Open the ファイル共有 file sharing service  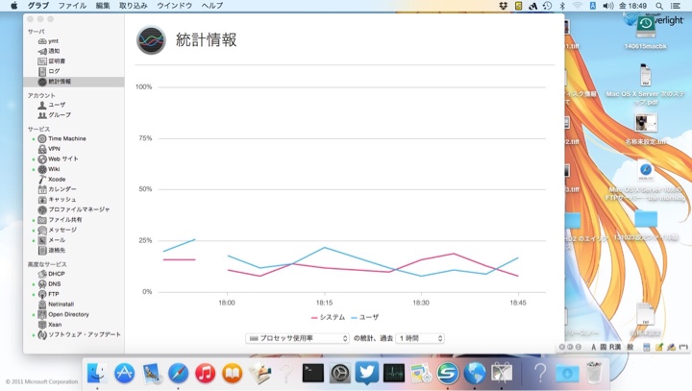(x=60, y=220)
